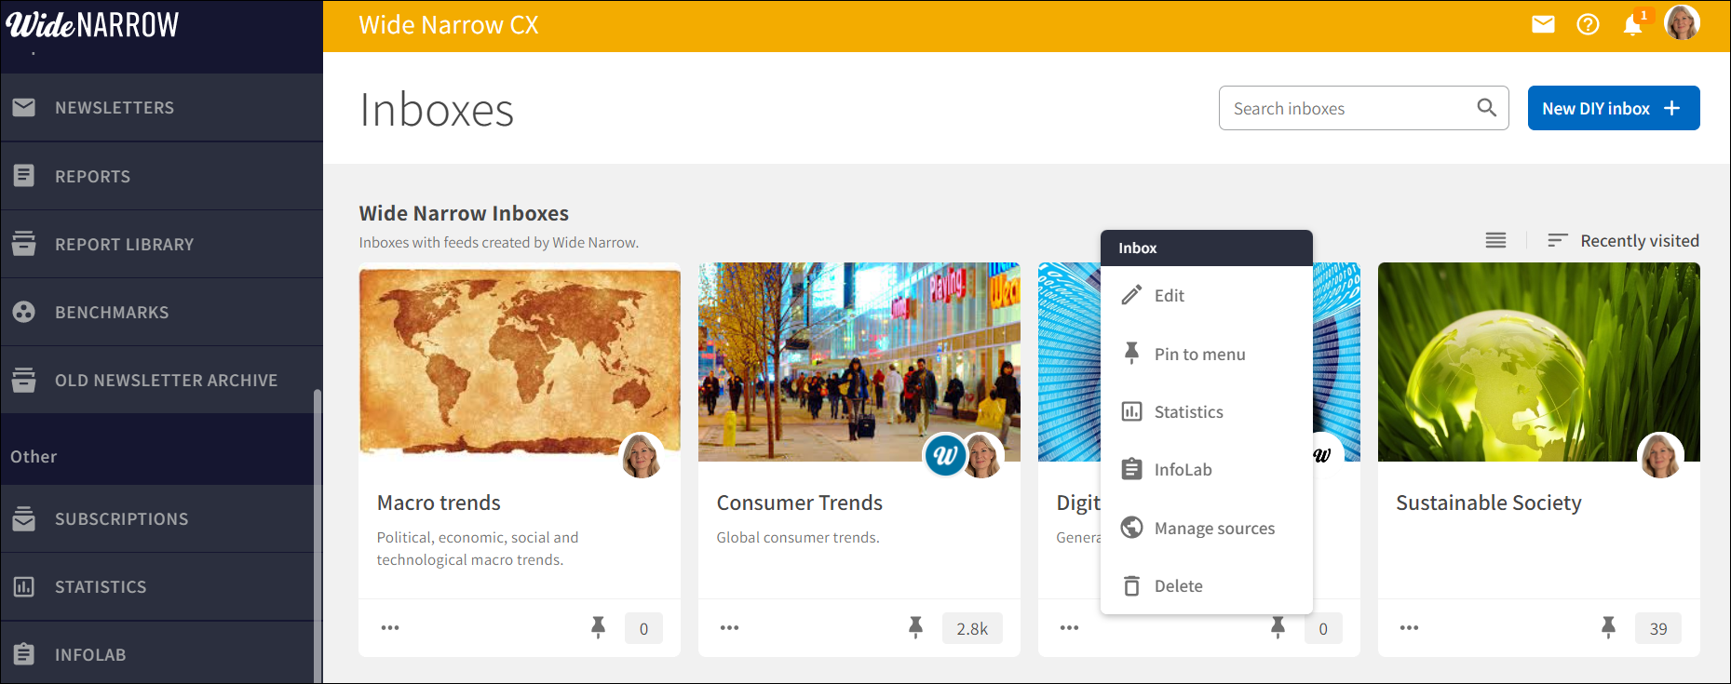The height and width of the screenshot is (684, 1731).
Task: Select Edit in the Inbox context menu
Action: tap(1207, 295)
